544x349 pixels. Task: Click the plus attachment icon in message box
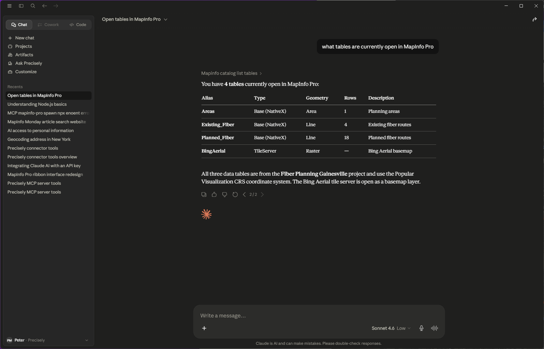[204, 328]
